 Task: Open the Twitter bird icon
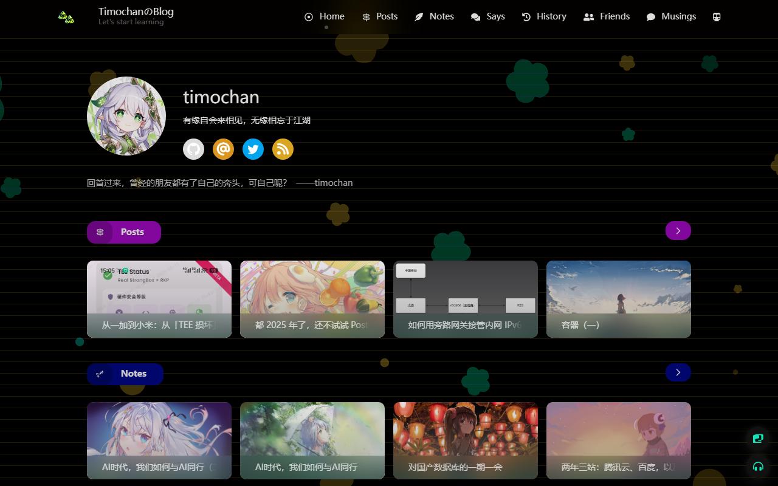point(253,149)
